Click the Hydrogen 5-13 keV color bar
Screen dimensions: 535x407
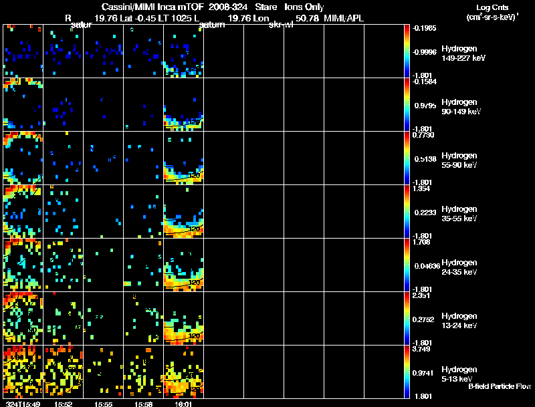[407, 372]
